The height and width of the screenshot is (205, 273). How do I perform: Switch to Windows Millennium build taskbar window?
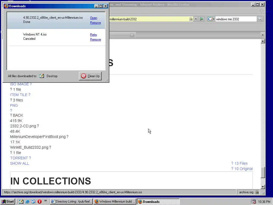pos(115,202)
